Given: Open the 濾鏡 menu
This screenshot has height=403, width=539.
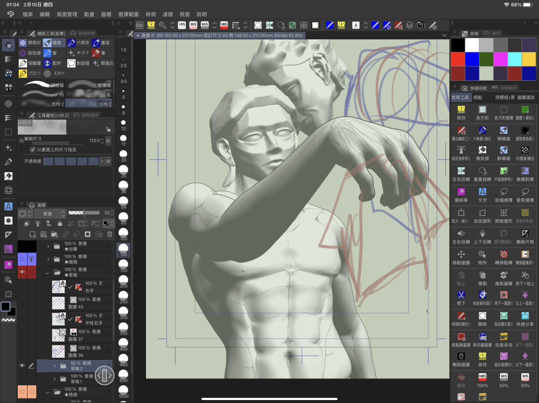Looking at the screenshot, I should click(x=168, y=14).
